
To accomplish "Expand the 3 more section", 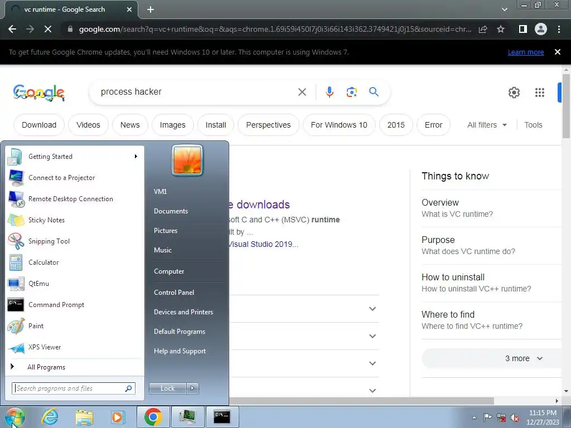I will pyautogui.click(x=492, y=358).
